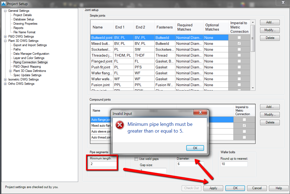Image resolution: width=290 pixels, height=194 pixels.
Task: Open the Help documentation
Action: pyautogui.click(x=279, y=188)
